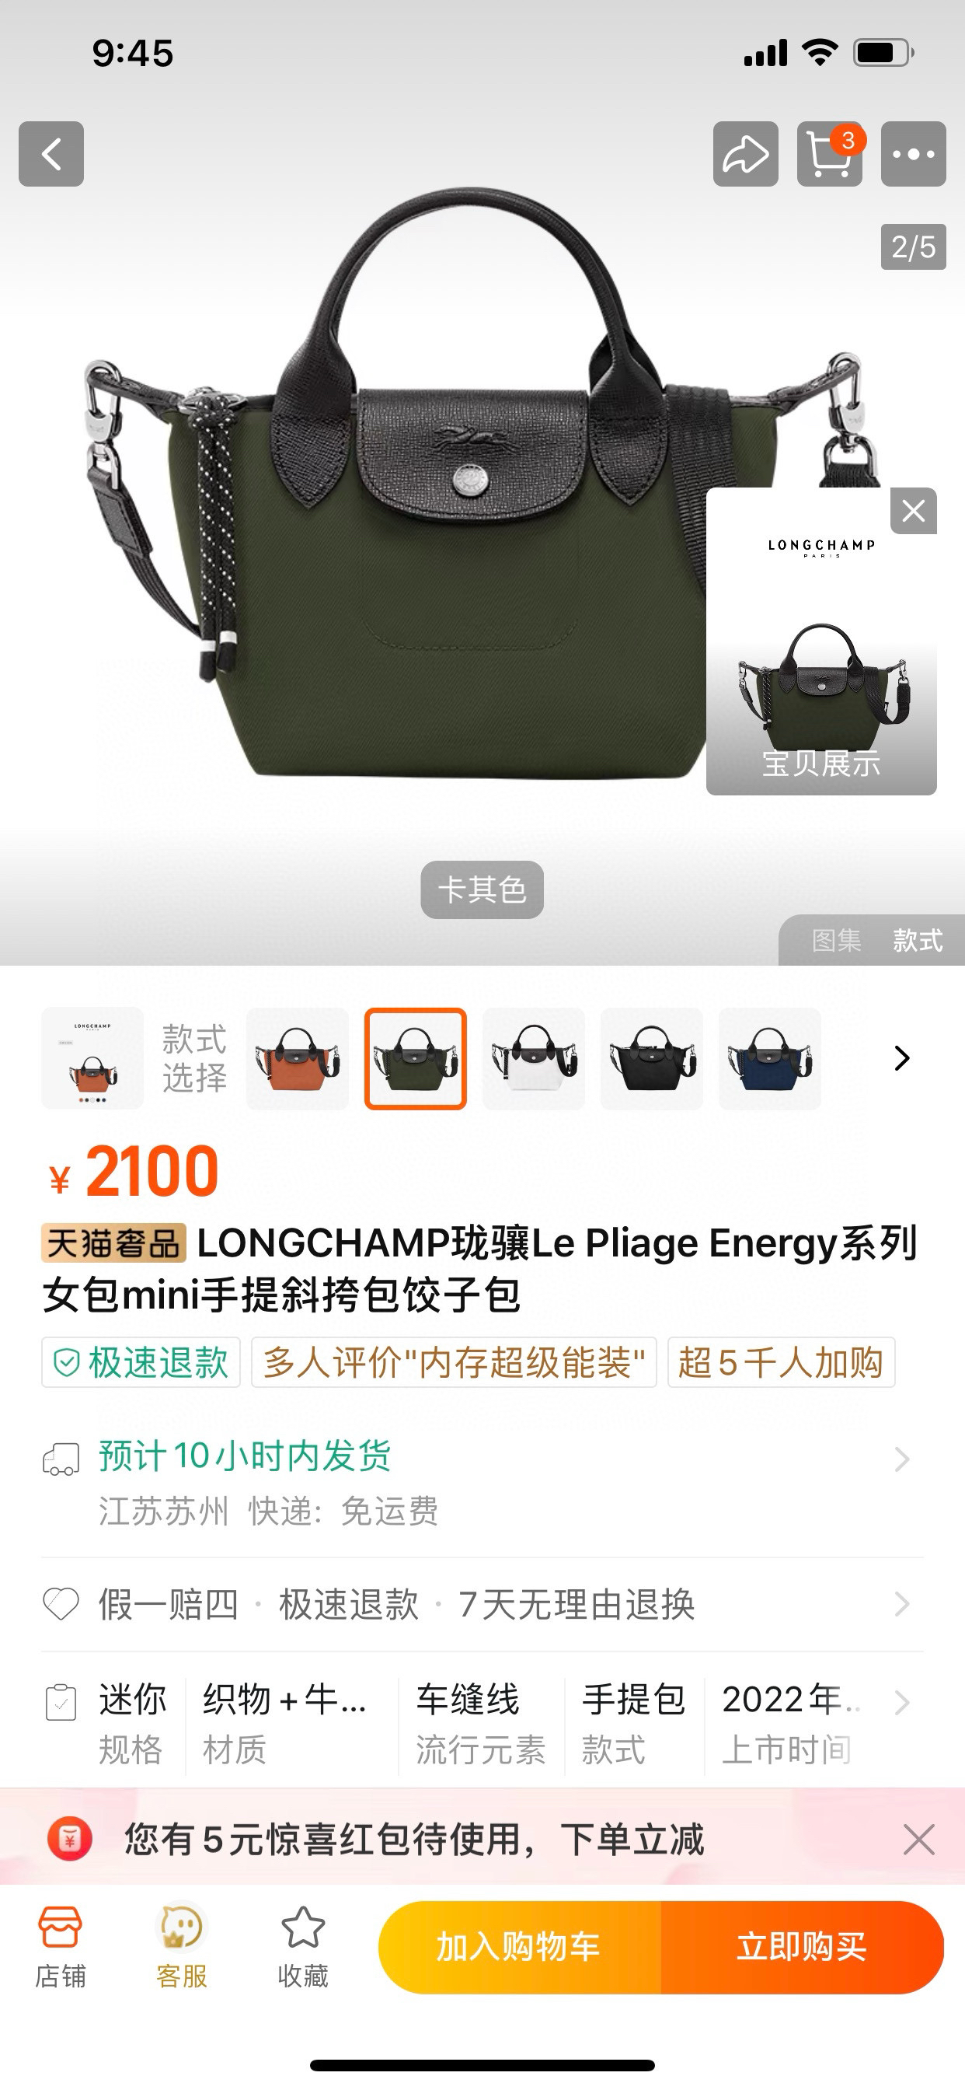The image size is (965, 2090).
Task: Select the navy blue bag variant
Action: point(769,1058)
